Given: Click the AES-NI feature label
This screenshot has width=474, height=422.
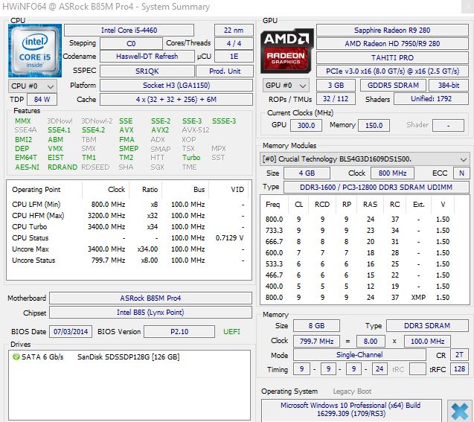Looking at the screenshot, I should pos(28,167).
